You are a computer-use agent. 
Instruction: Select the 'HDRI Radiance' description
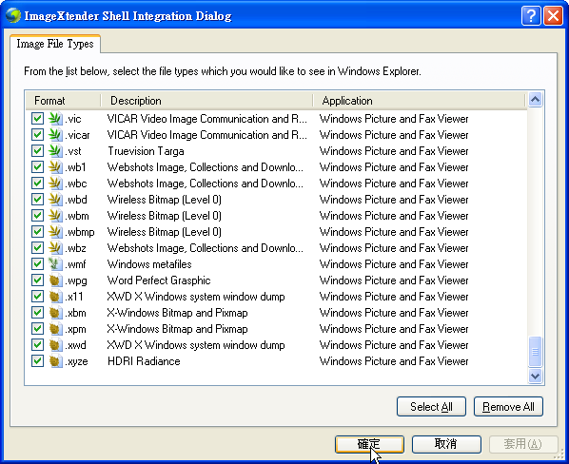[x=144, y=361]
